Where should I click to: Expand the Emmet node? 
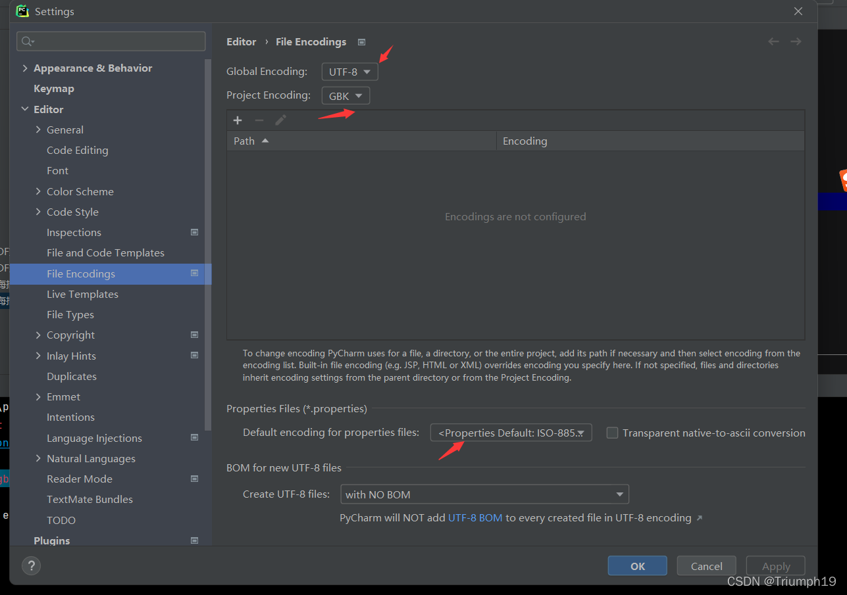38,396
